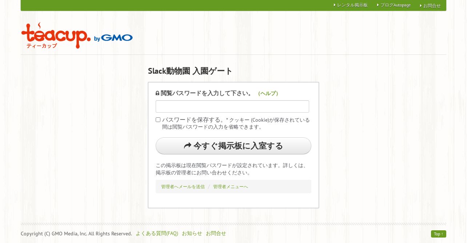Image resolution: width=467 pixels, height=243 pixels.
Task: Open お問合せ link in top green bar
Action: pyautogui.click(x=432, y=5)
